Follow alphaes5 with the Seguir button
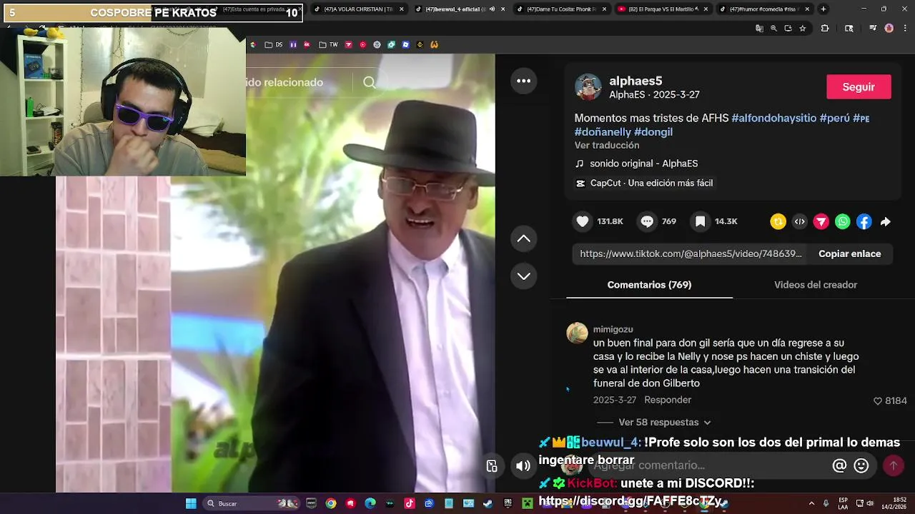Viewport: 915px width, 514px height. click(x=859, y=86)
